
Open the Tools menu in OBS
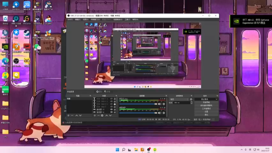[127, 20]
